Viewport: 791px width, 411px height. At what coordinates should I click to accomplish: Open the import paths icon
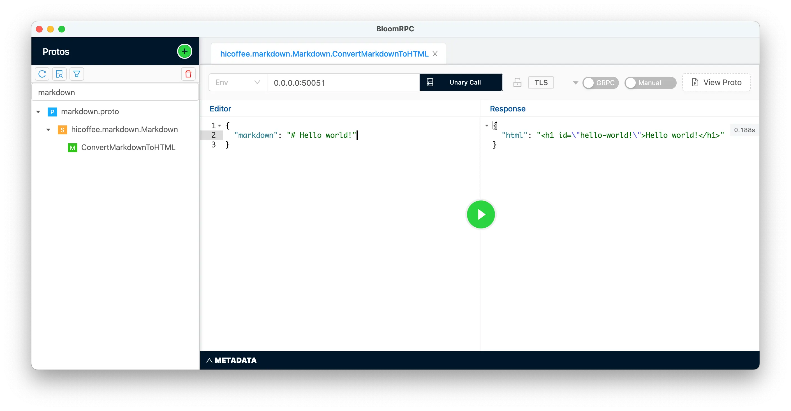click(x=59, y=74)
